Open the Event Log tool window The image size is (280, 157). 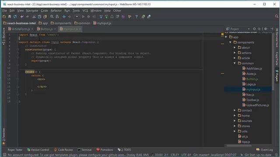264,150
